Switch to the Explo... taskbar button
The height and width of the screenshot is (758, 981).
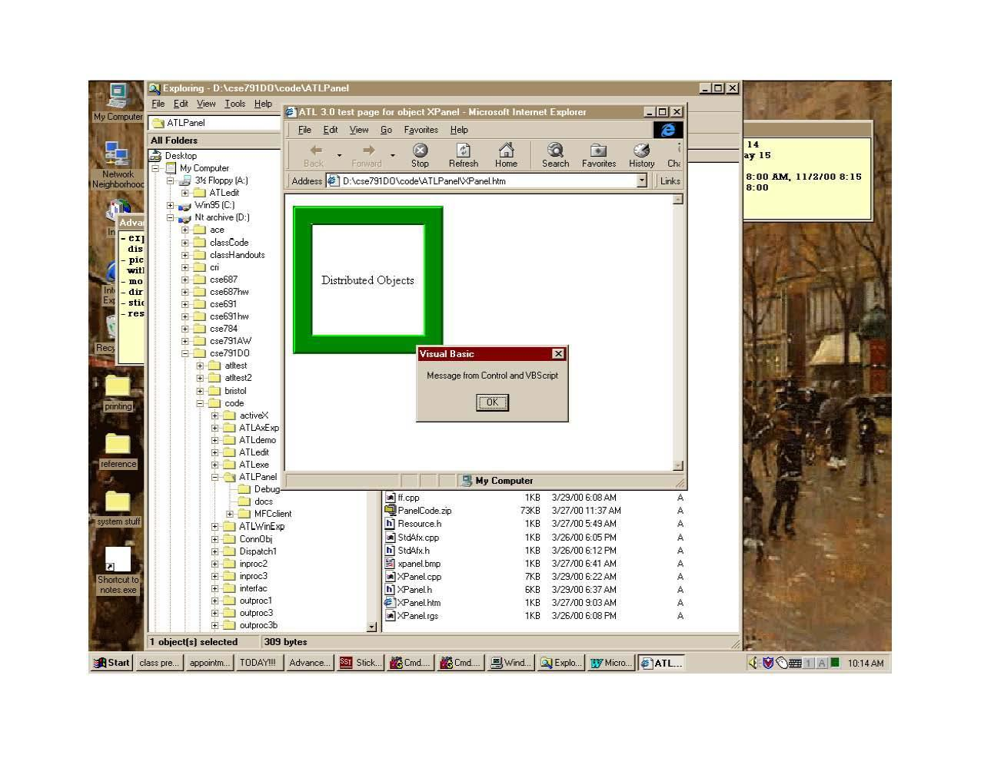[x=561, y=663]
